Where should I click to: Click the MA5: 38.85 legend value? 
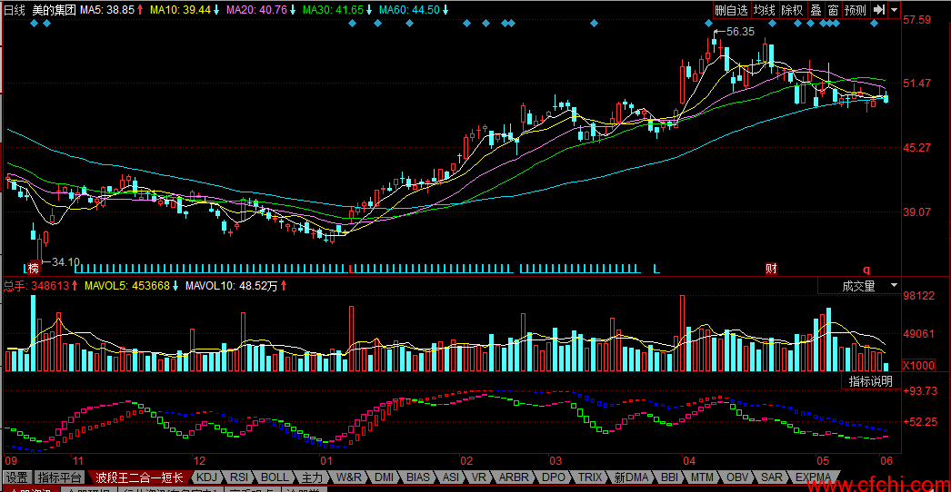(107, 10)
